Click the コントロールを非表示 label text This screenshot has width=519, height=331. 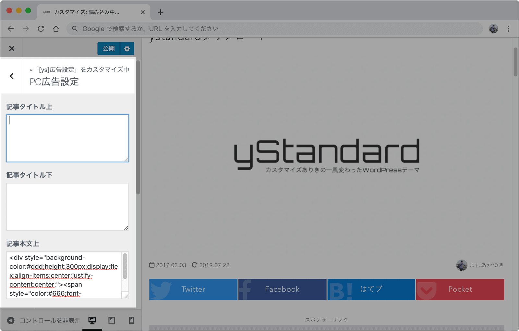[x=49, y=320]
